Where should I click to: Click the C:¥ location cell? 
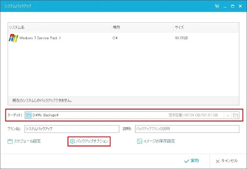[x=115, y=38]
